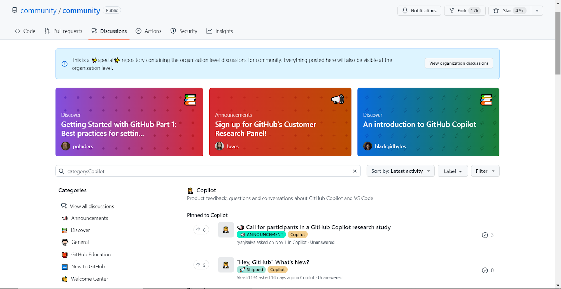Click the New to GitHub icon in Categories
561x289 pixels.
coord(65,267)
